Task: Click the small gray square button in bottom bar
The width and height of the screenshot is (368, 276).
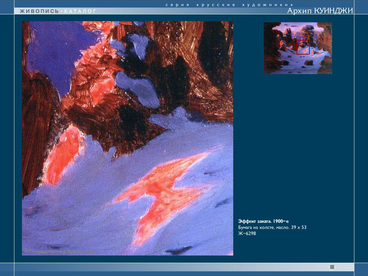Action: coord(332,267)
